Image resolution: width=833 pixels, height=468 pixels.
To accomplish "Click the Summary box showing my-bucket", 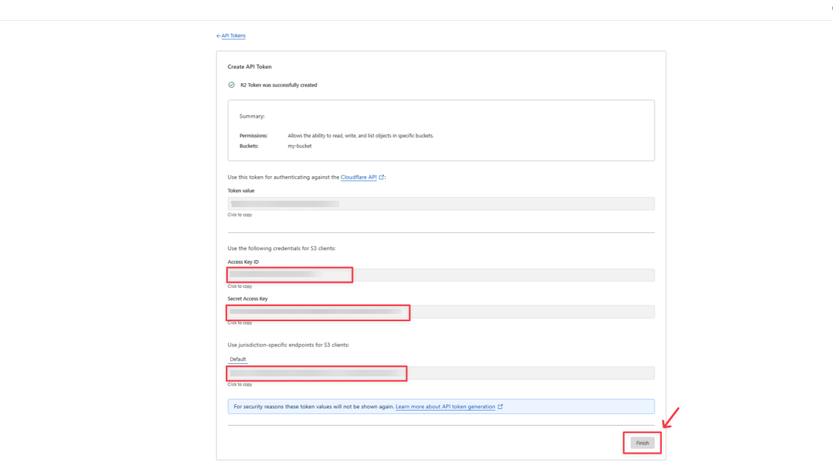I will point(441,130).
